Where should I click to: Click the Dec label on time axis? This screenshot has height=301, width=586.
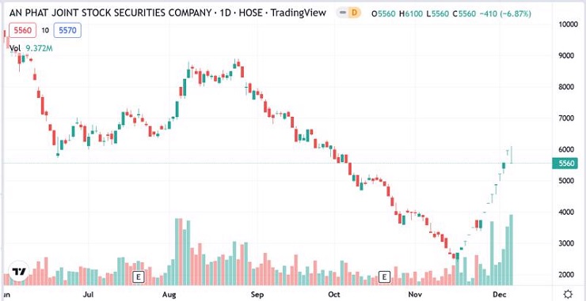[499, 295]
